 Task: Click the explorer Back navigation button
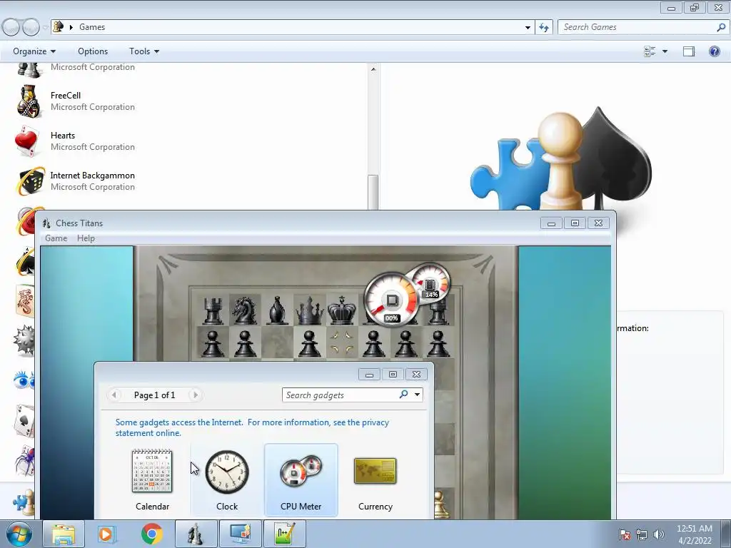(11, 27)
